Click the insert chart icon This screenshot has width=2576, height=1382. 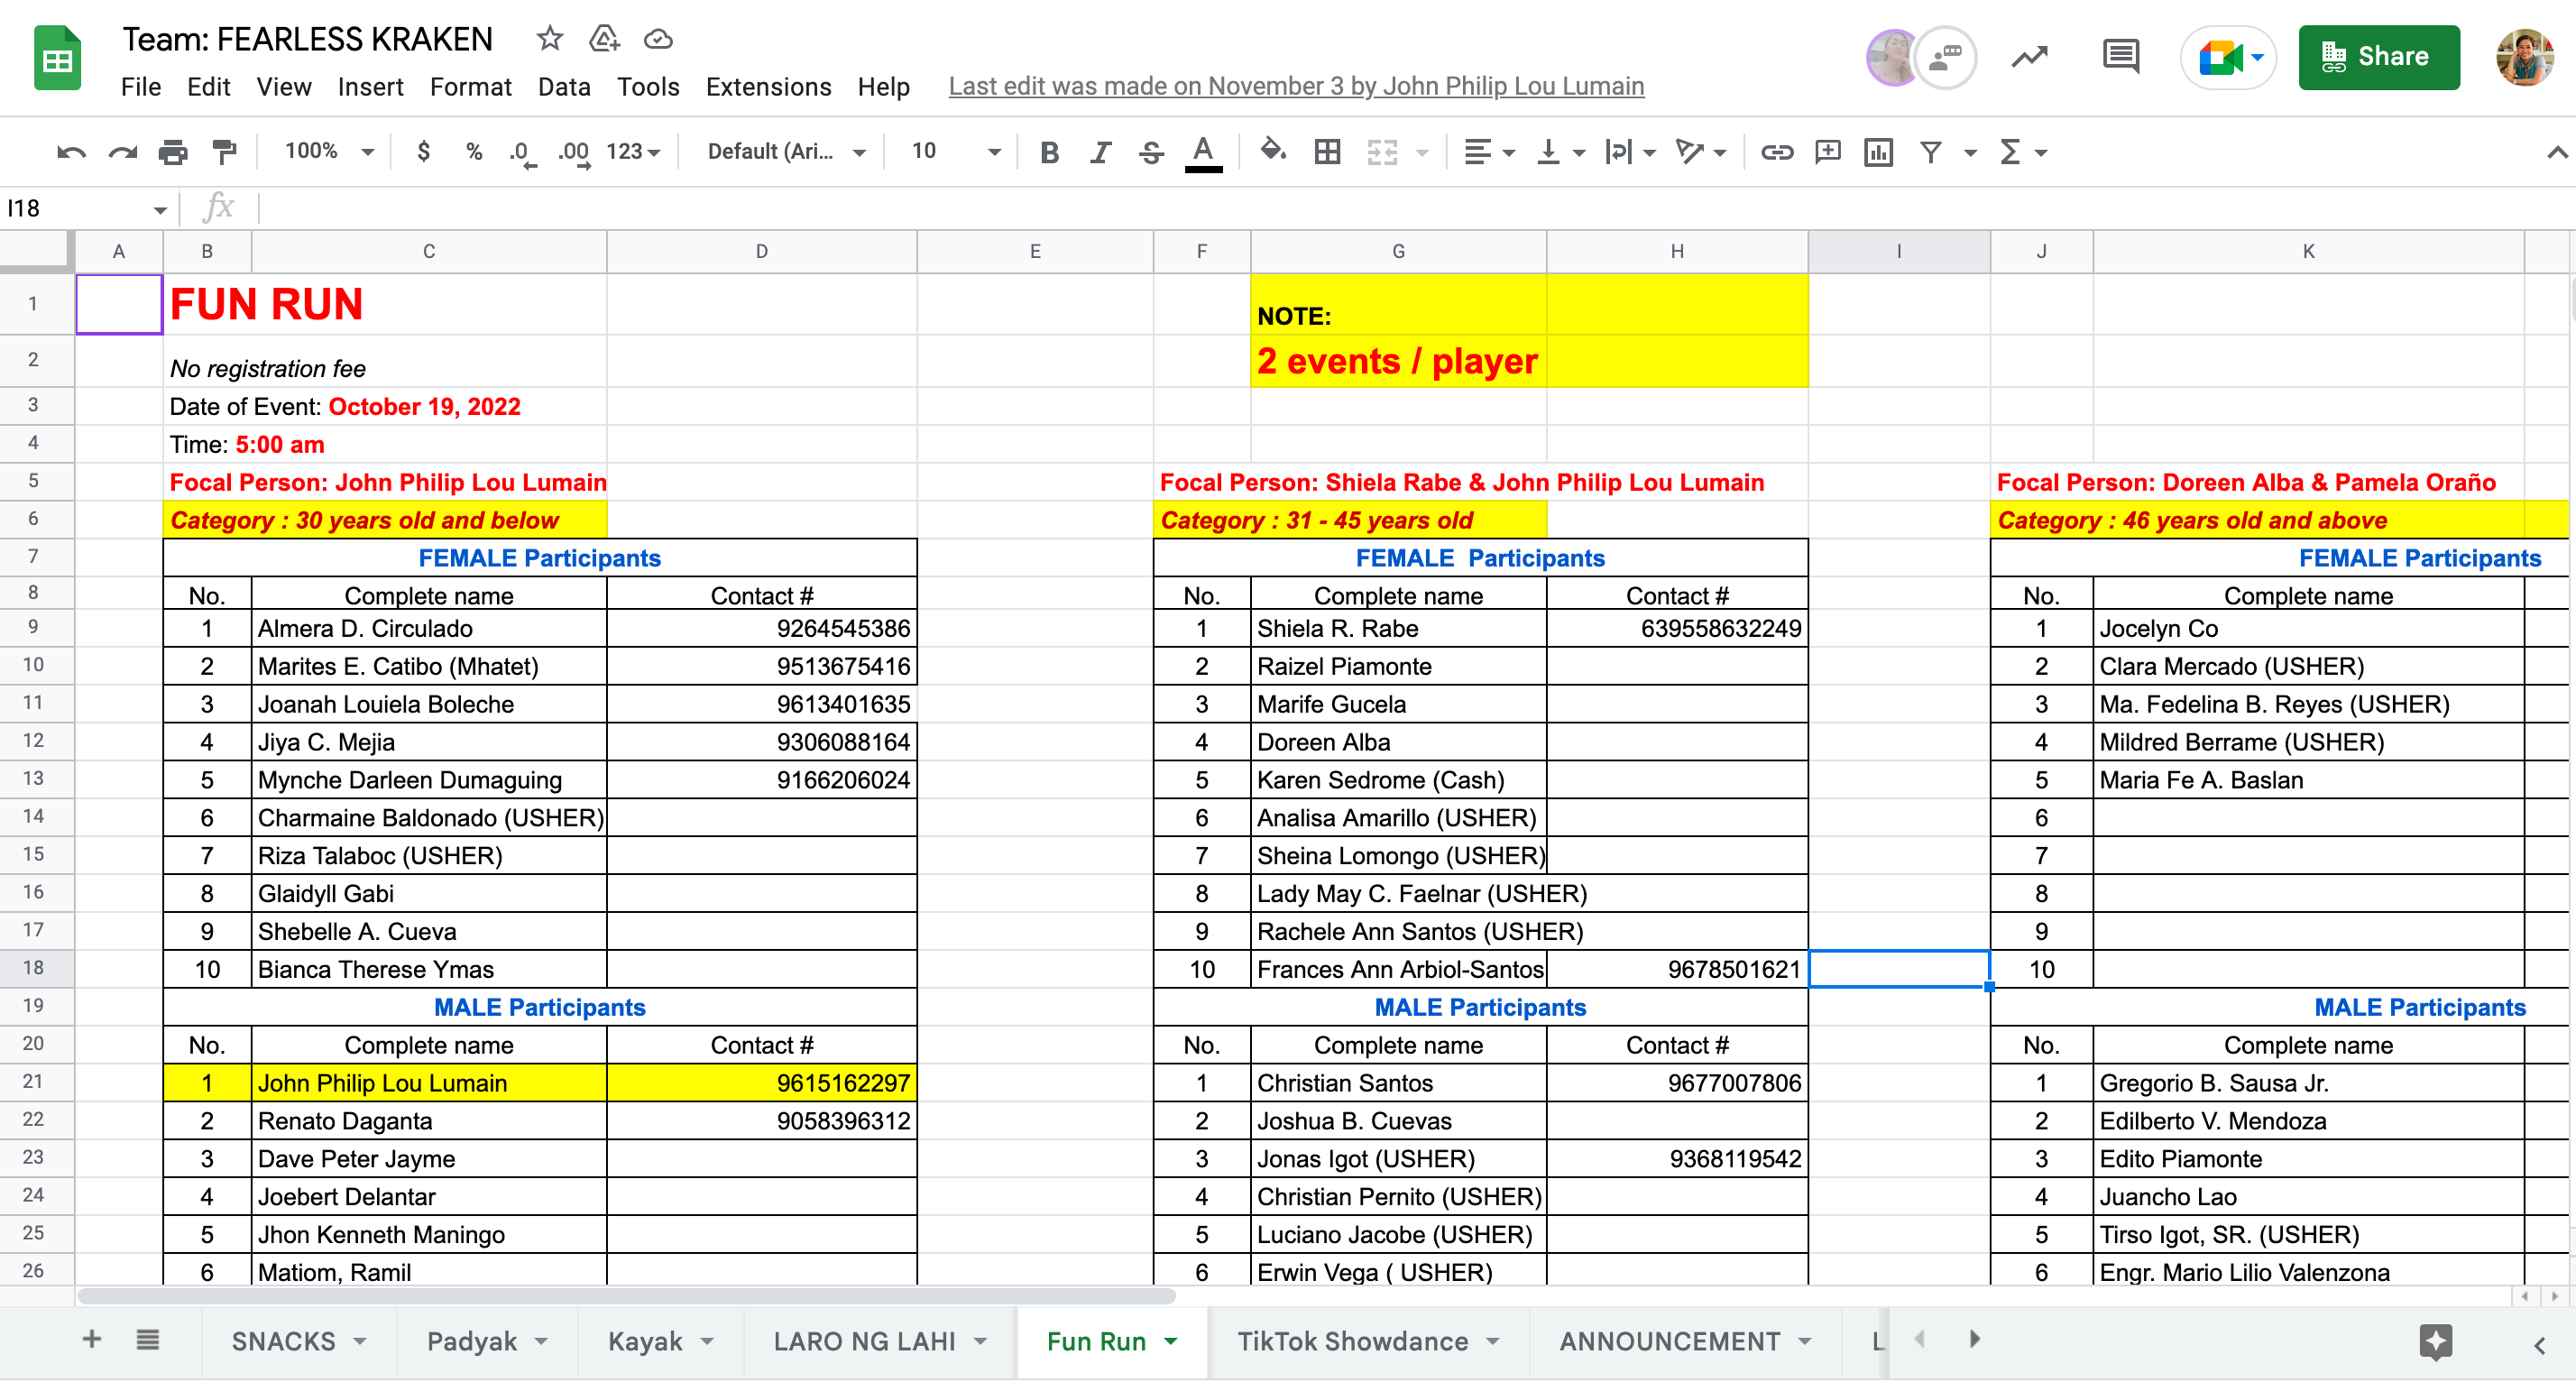point(1878,152)
